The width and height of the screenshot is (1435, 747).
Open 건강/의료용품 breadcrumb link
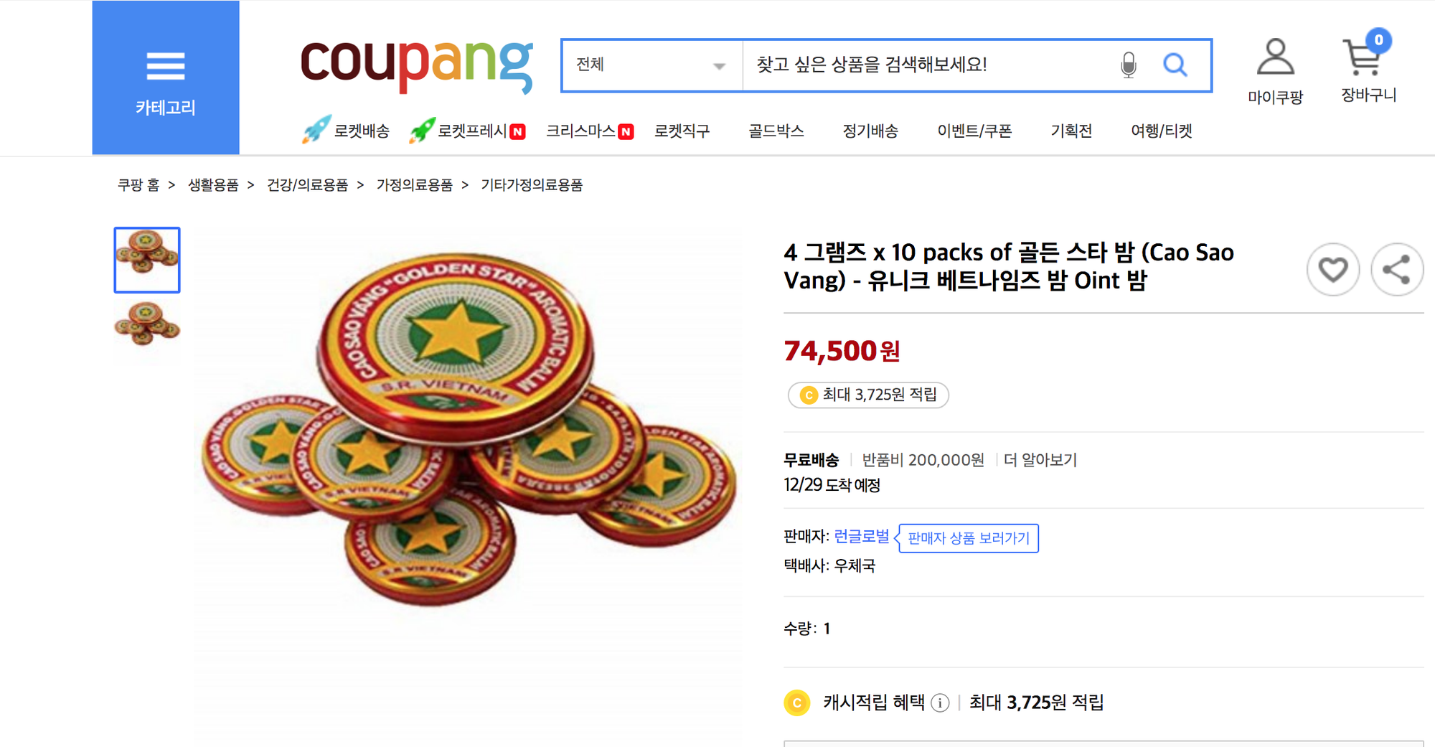pos(307,185)
